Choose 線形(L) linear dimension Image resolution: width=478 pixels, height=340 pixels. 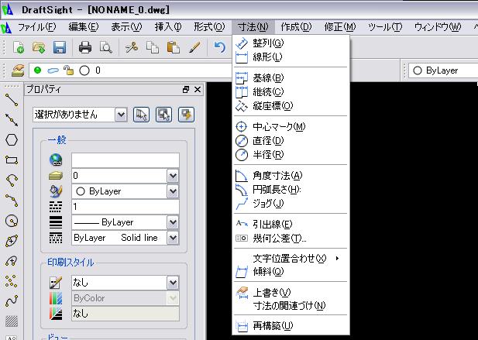click(291, 57)
